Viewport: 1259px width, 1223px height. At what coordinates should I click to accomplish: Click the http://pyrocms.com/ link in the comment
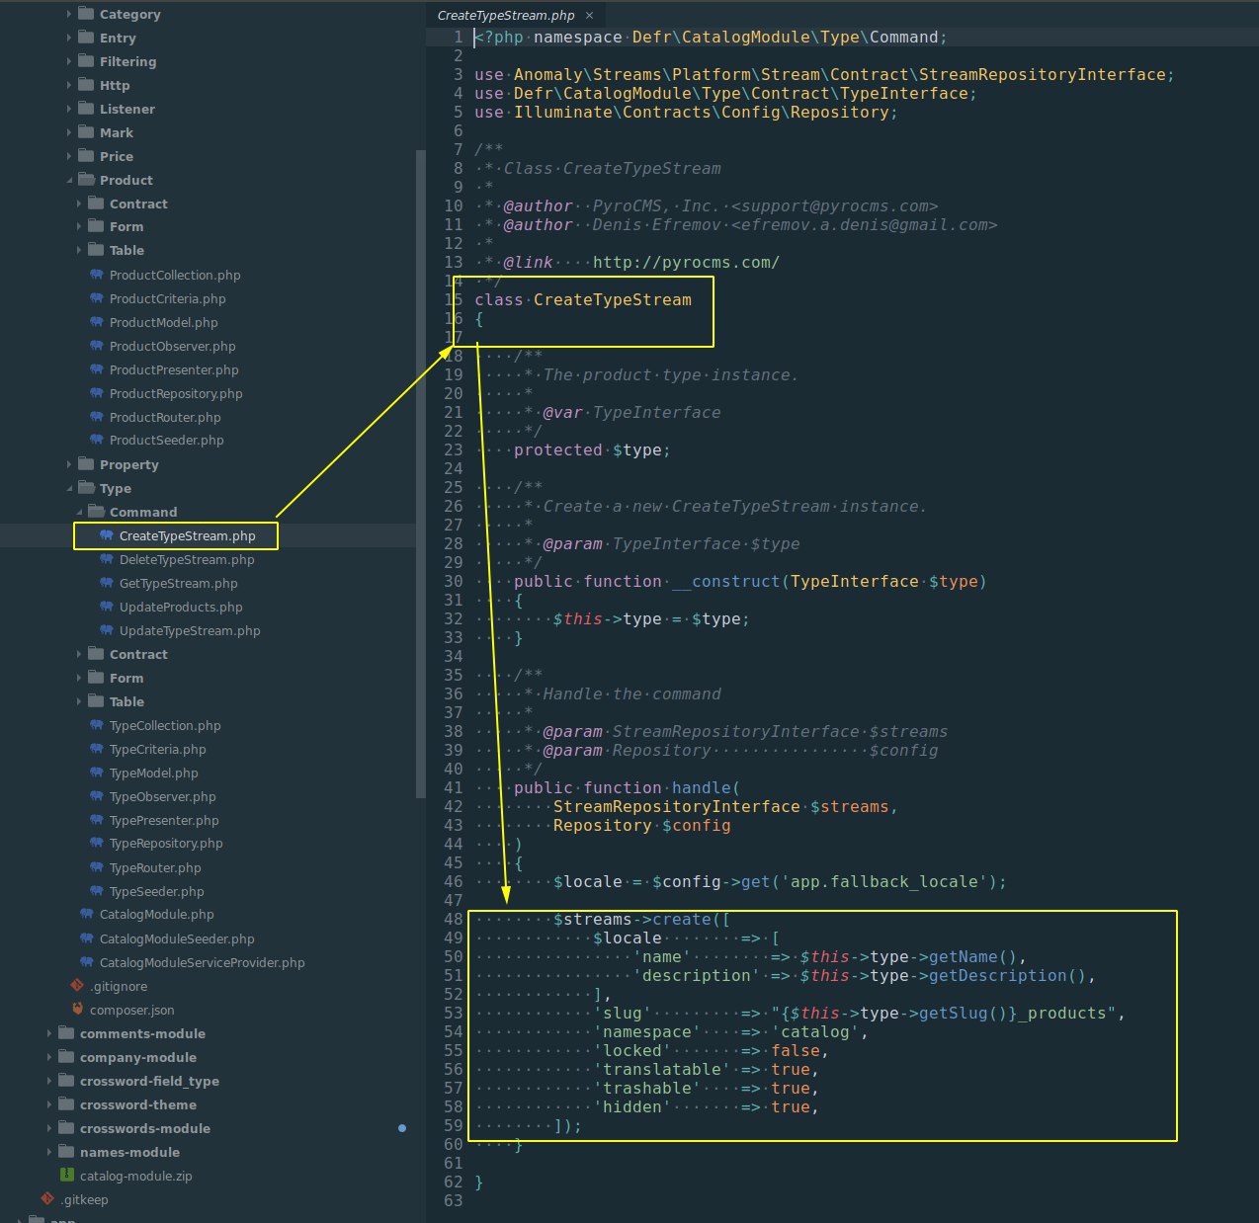point(686,262)
